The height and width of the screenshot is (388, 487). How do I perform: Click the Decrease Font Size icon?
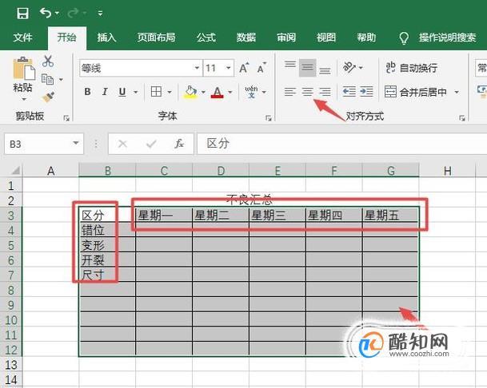pyautogui.click(x=261, y=68)
